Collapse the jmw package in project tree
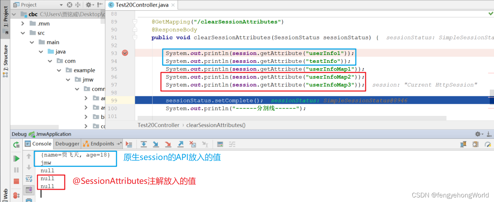Viewport: 494px width, 202px height. click(68, 79)
